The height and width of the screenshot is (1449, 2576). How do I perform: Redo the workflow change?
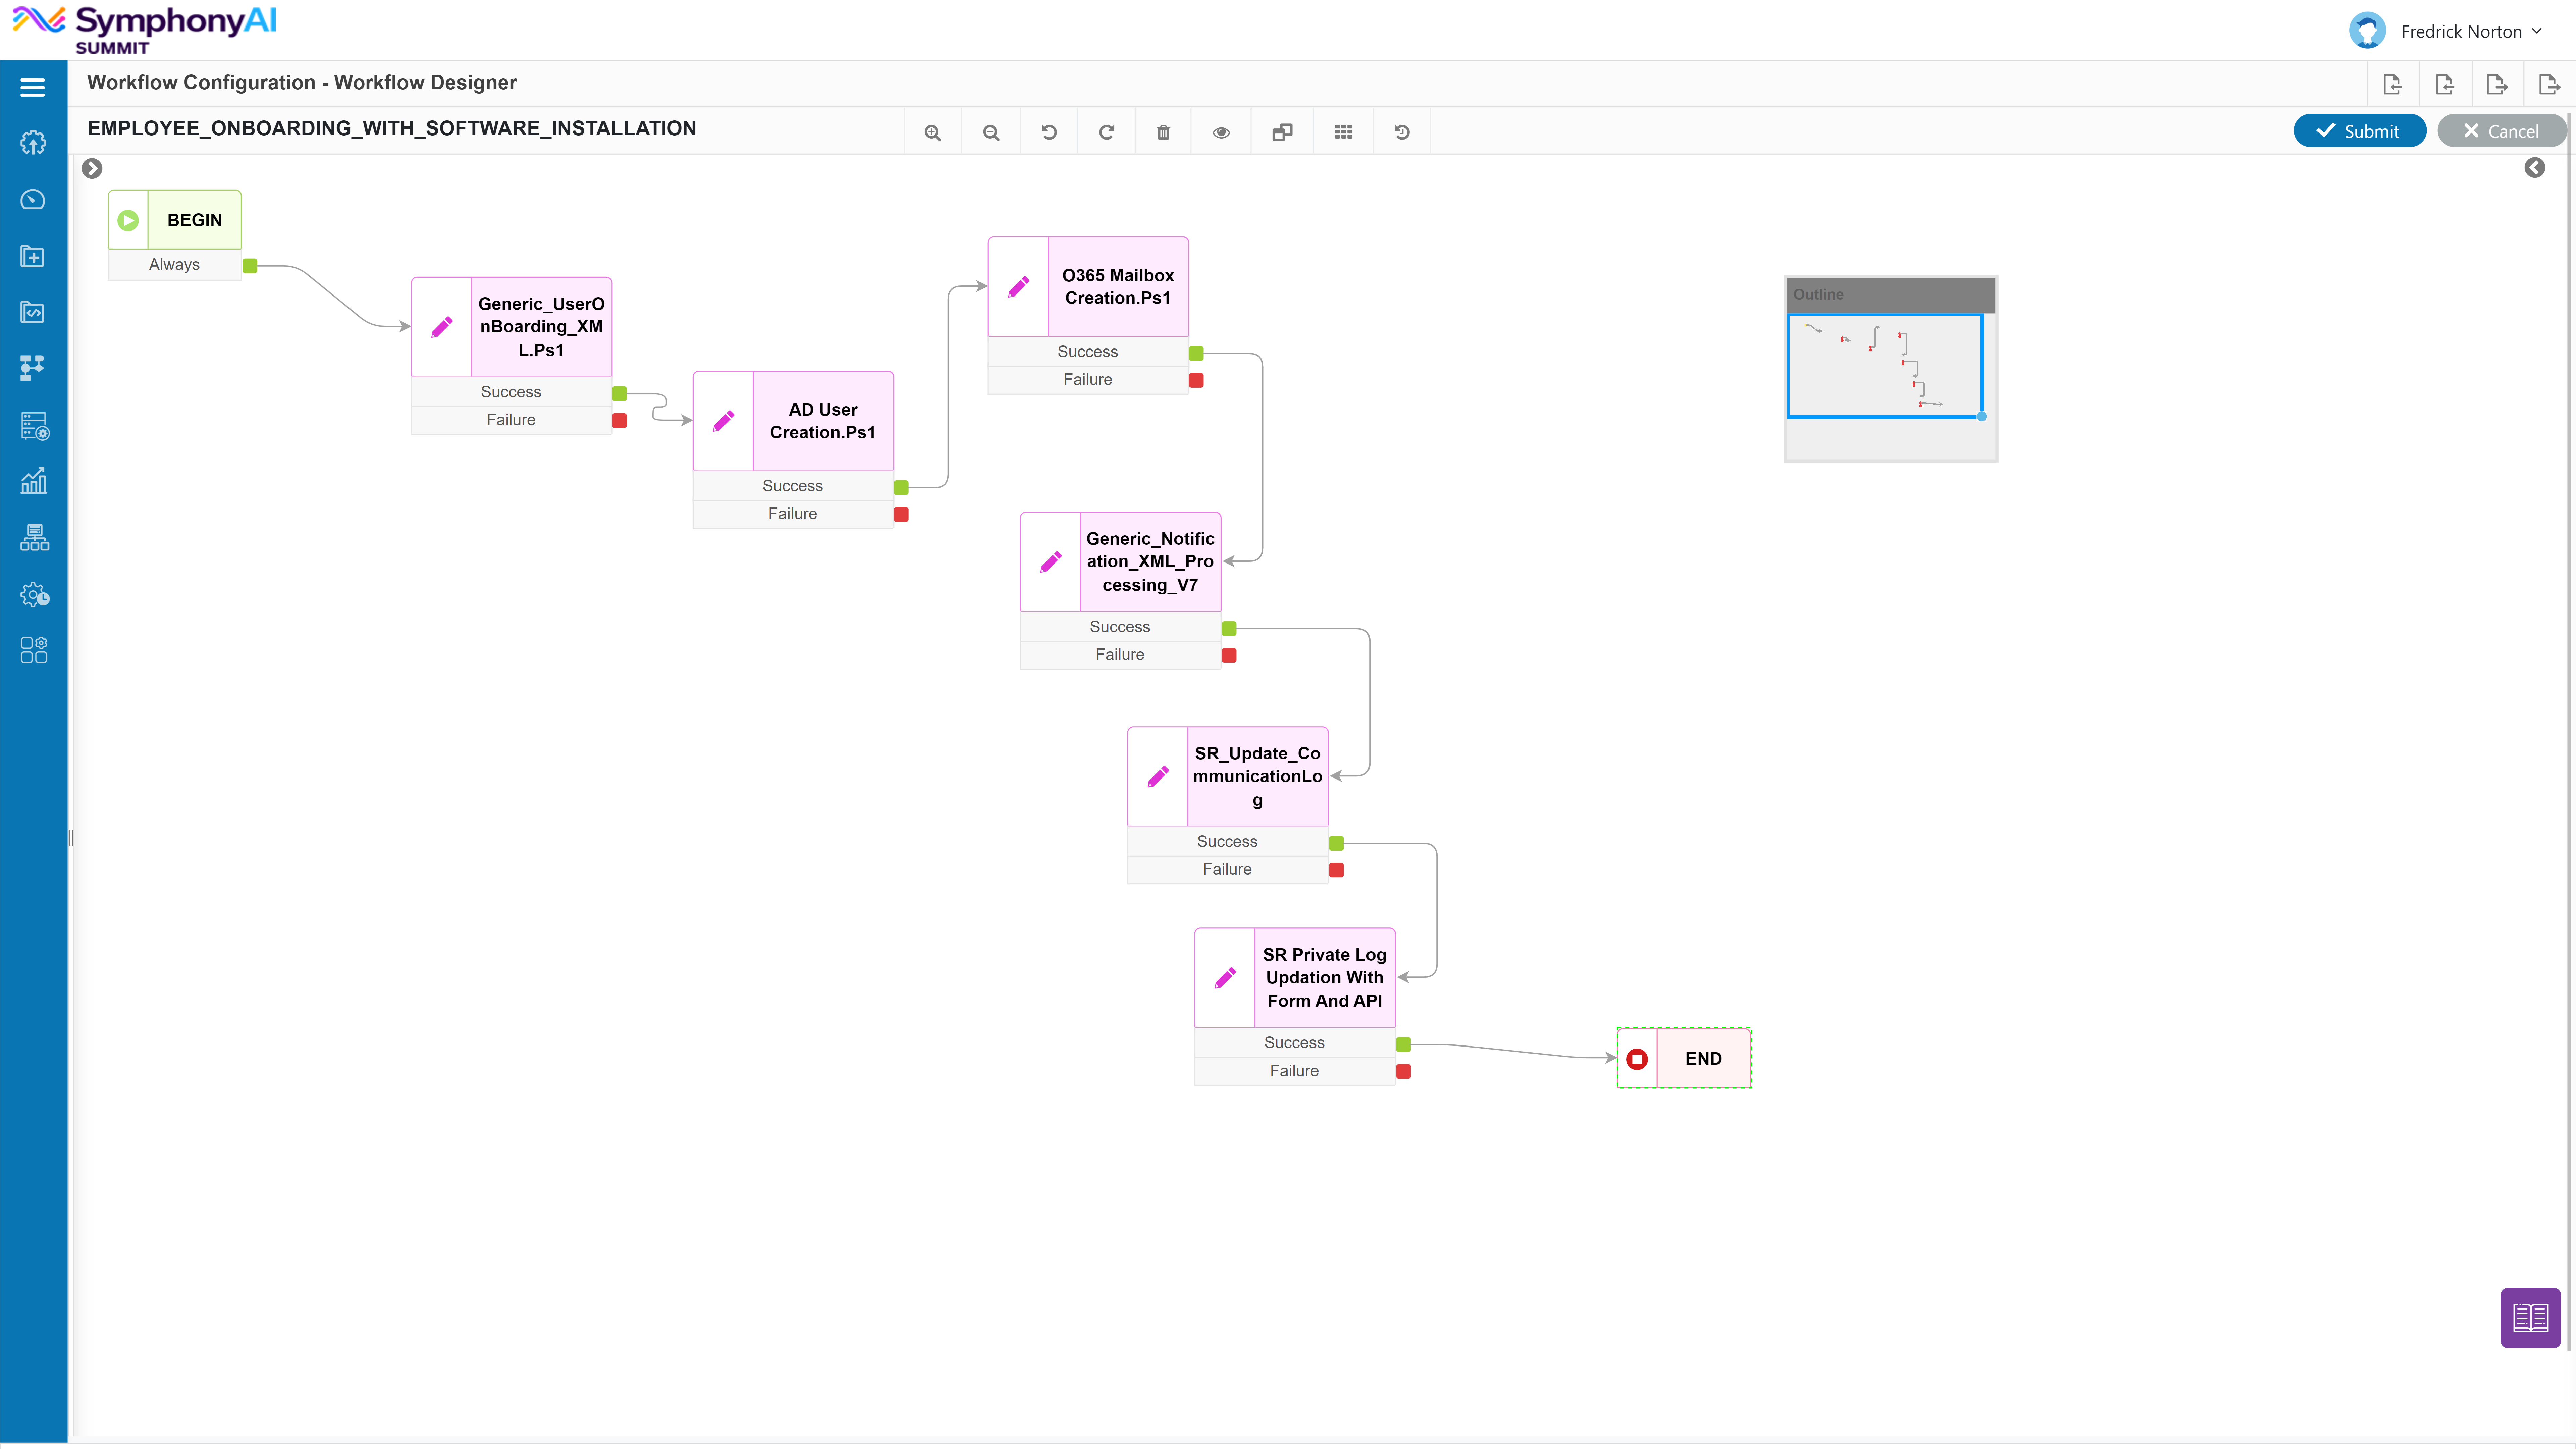click(1106, 132)
